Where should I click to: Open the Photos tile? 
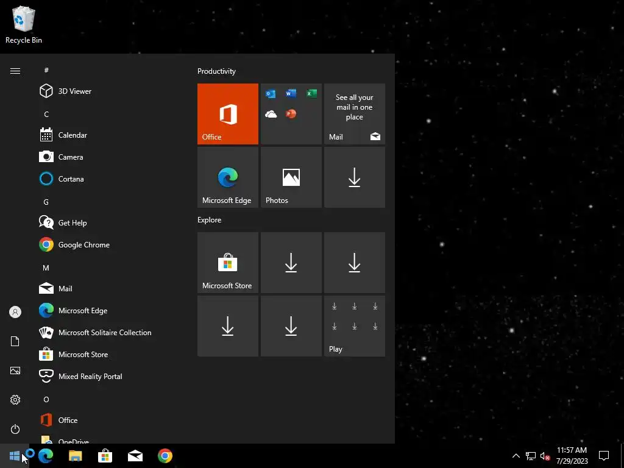click(x=291, y=177)
